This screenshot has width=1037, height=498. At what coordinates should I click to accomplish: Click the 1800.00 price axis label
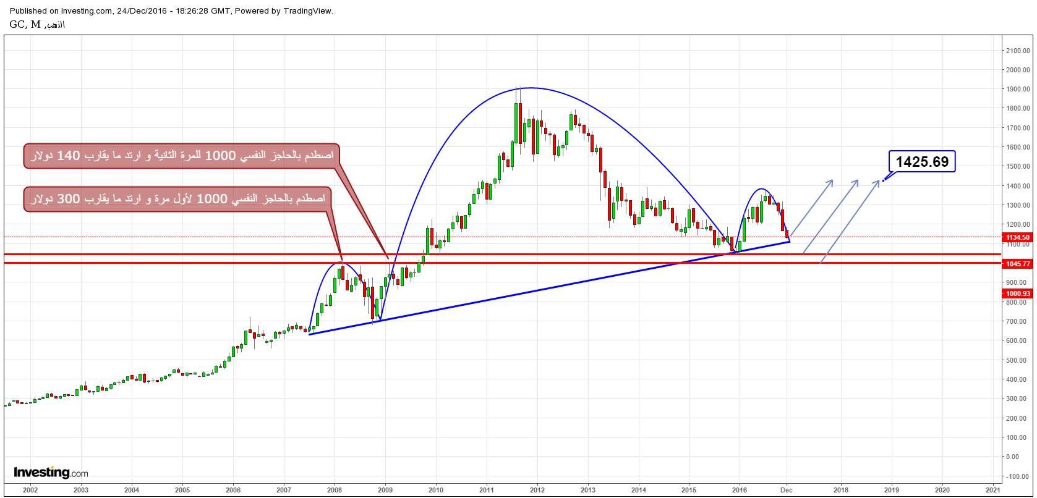click(1017, 109)
